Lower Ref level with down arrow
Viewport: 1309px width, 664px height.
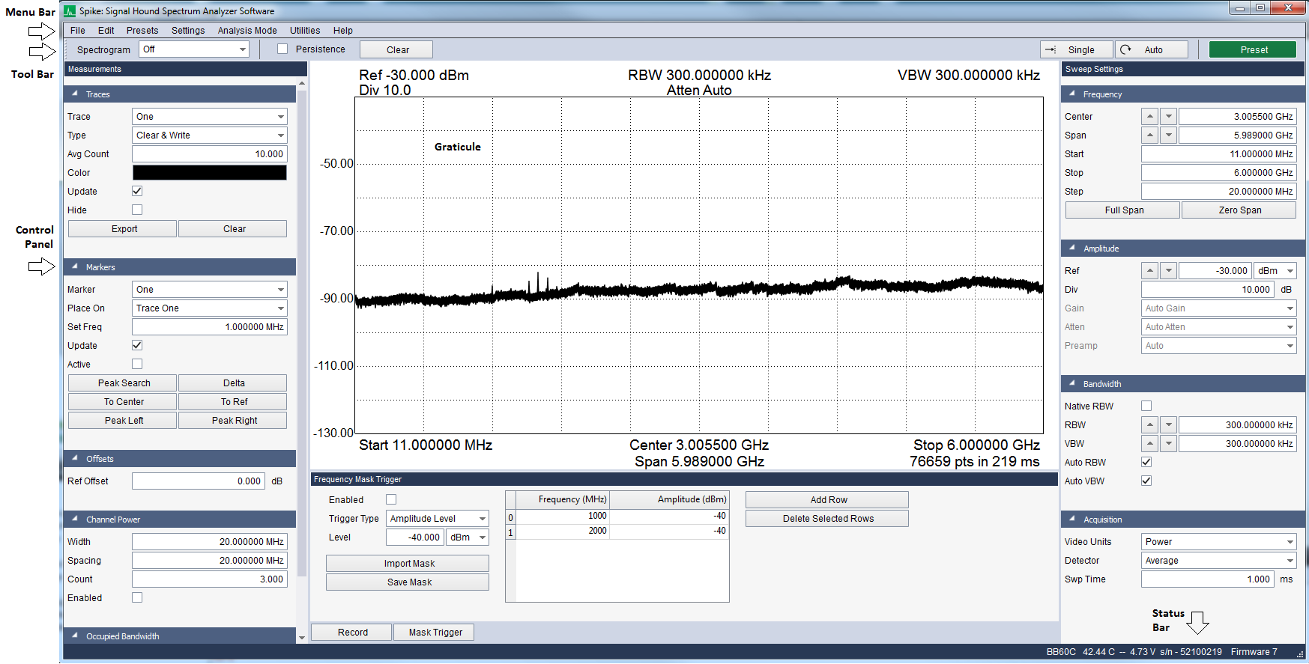1168,271
